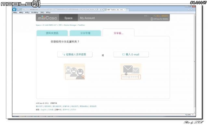
Task: Switch language to English
Action: point(44,110)
